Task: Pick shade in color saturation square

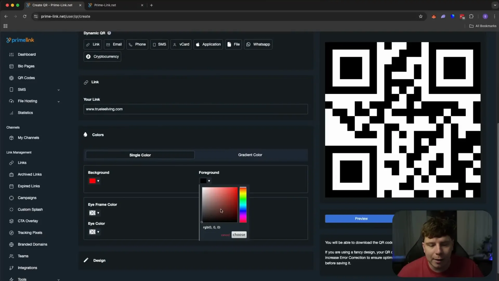Action: [x=220, y=205]
